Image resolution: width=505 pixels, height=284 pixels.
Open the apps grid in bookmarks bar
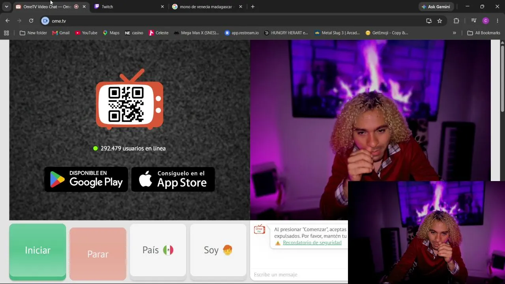(6, 33)
